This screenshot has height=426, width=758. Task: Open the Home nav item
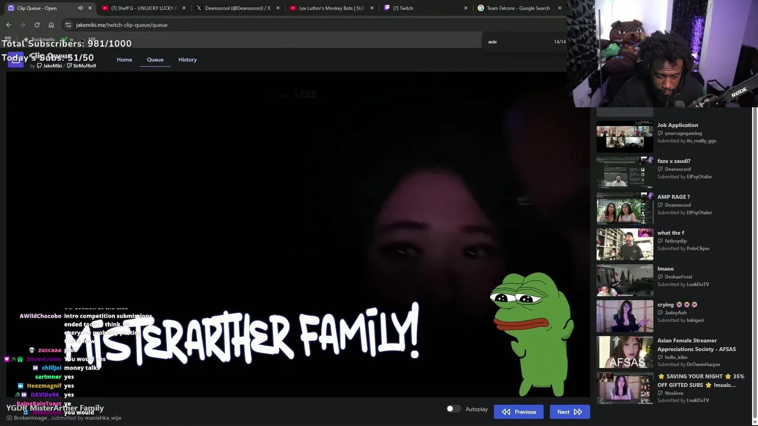pos(124,60)
